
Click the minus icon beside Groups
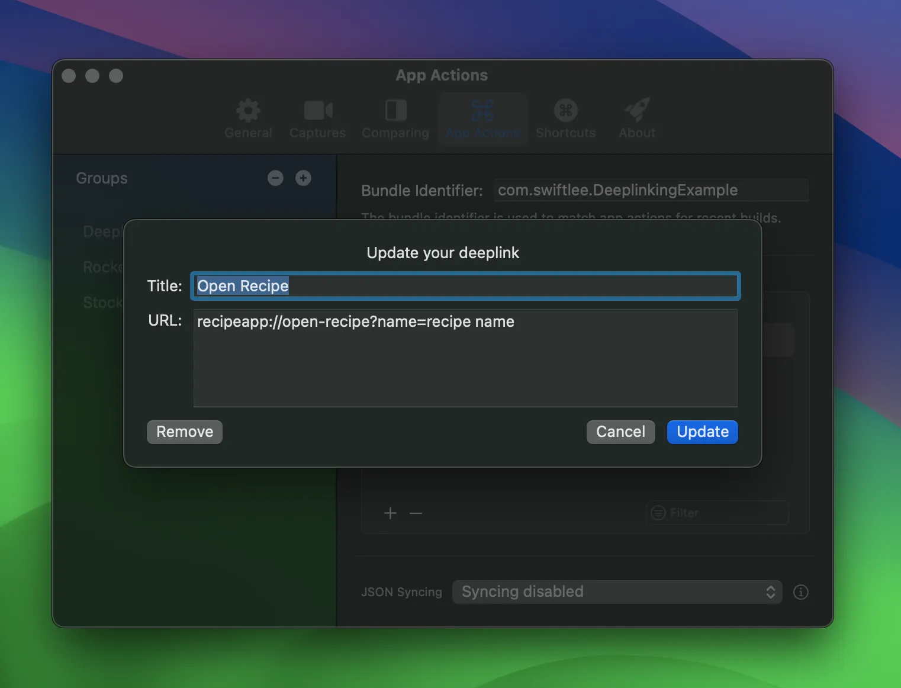click(275, 178)
